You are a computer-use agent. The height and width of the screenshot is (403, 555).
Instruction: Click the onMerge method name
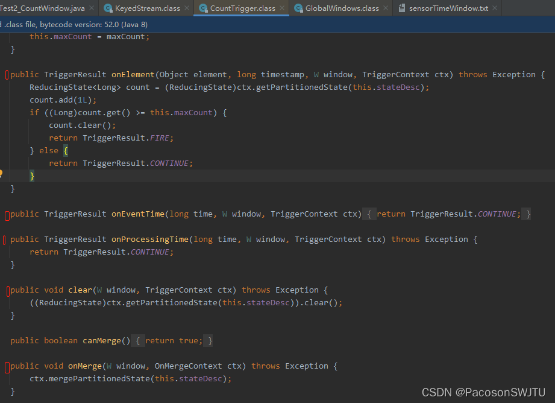pos(85,366)
